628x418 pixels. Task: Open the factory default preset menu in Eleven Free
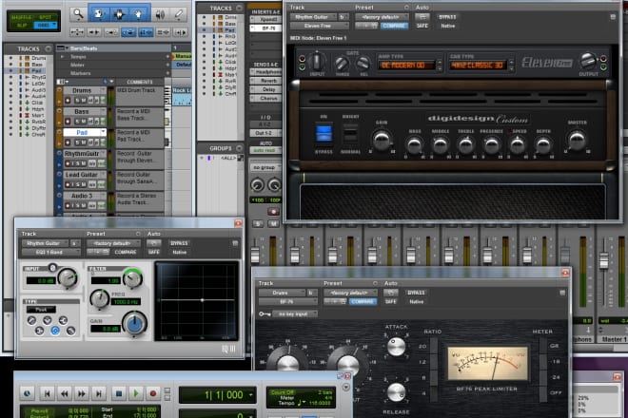tap(382, 17)
